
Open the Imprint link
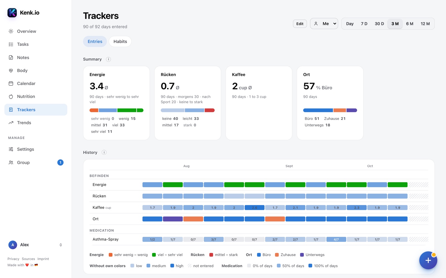click(x=43, y=259)
